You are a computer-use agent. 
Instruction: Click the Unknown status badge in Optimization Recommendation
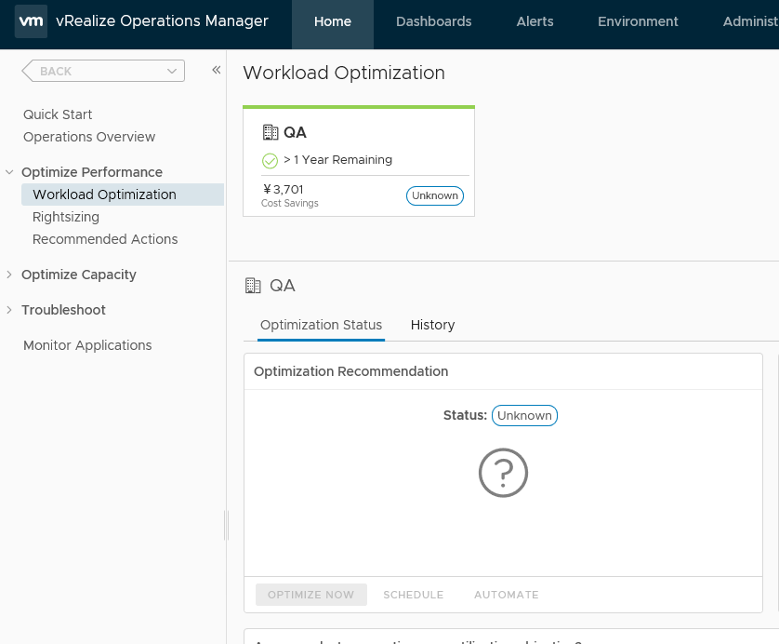point(524,415)
